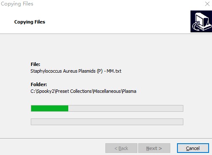Click MM.txt at end of file name

(114, 71)
